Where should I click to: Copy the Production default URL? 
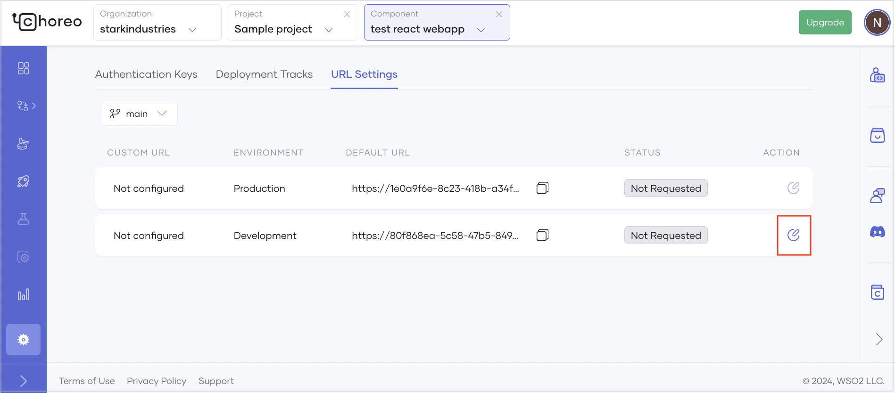coord(542,188)
